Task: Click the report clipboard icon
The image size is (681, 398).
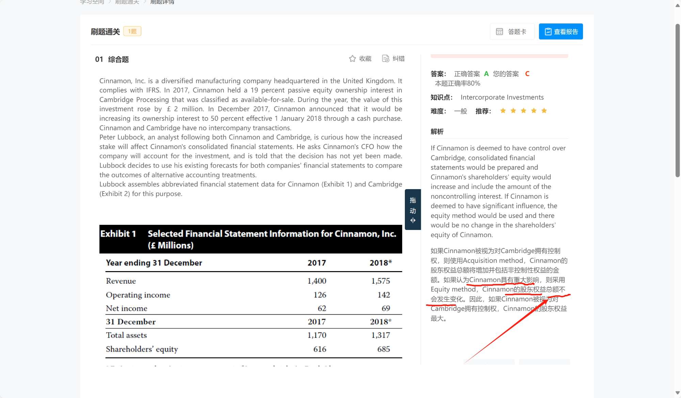Action: [548, 32]
